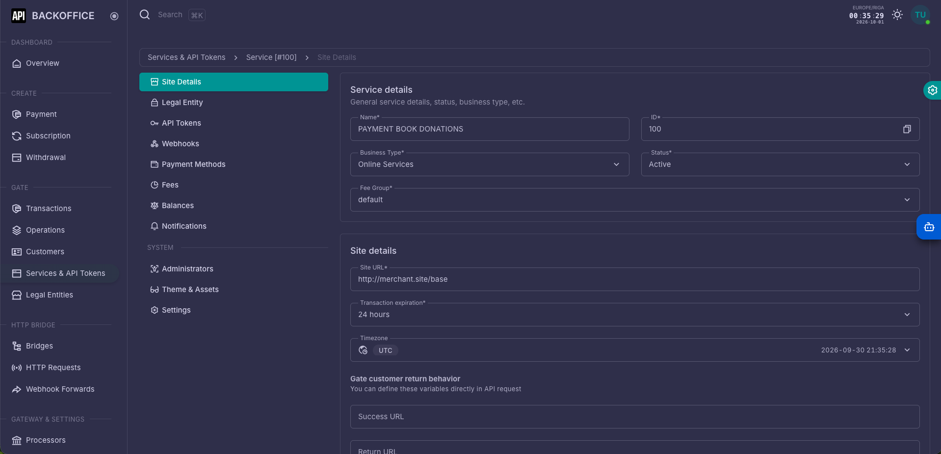
Task: Open Legal Entities in main sidebar
Action: click(59, 295)
